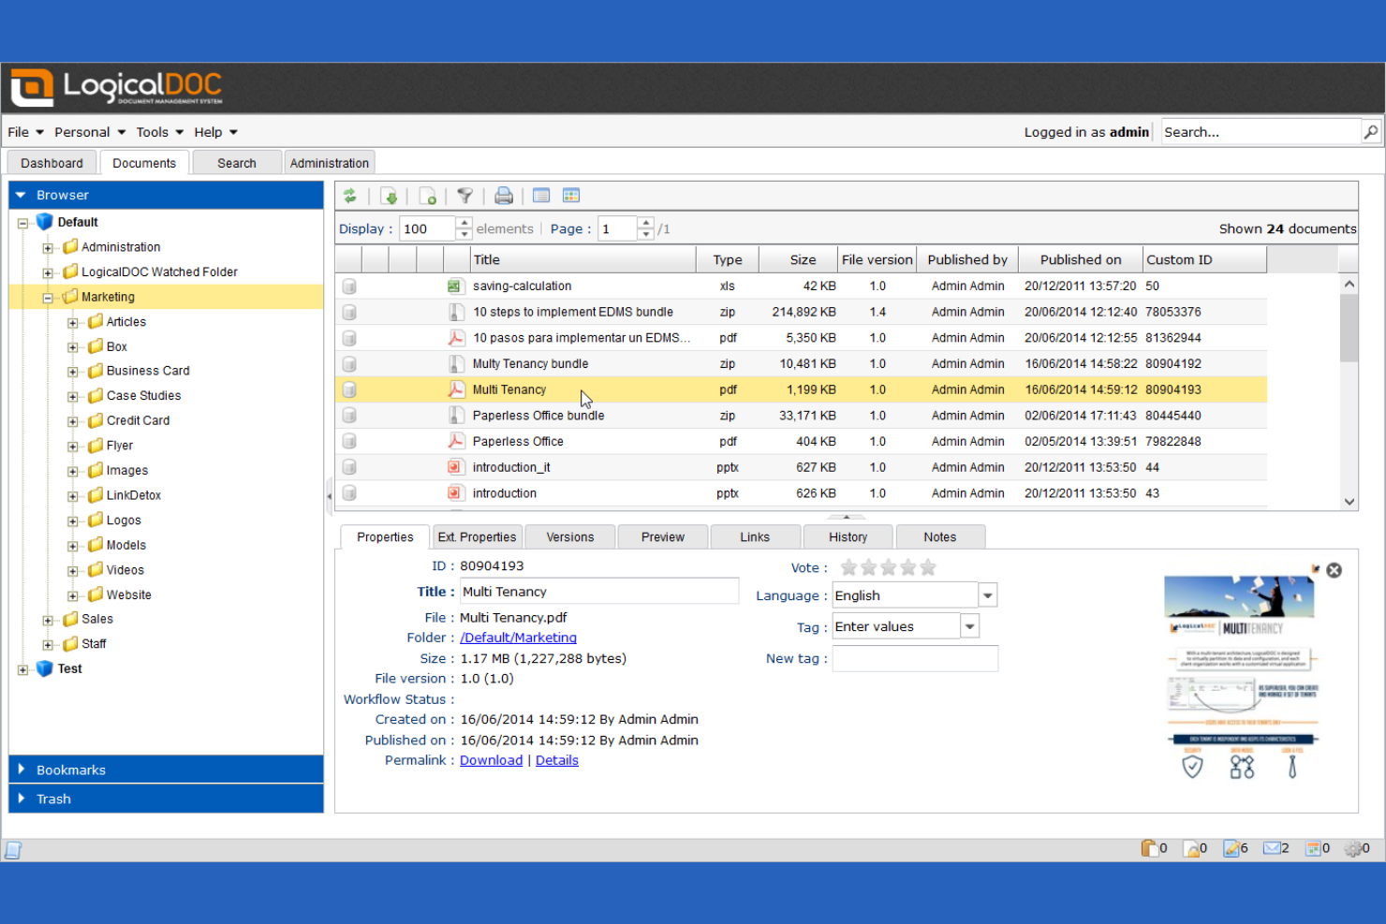This screenshot has width=1386, height=924.
Task: Click the Download permalink
Action: pyautogui.click(x=491, y=759)
